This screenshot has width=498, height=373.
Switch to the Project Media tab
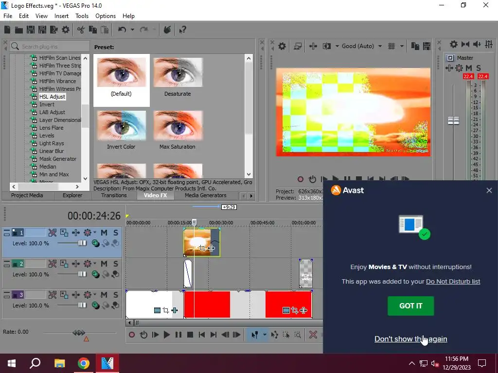tap(27, 195)
